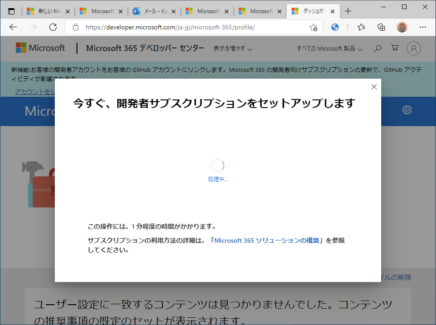The image size is (436, 325).
Task: Open the vertical tabs action menu icon
Action: pos(11,11)
